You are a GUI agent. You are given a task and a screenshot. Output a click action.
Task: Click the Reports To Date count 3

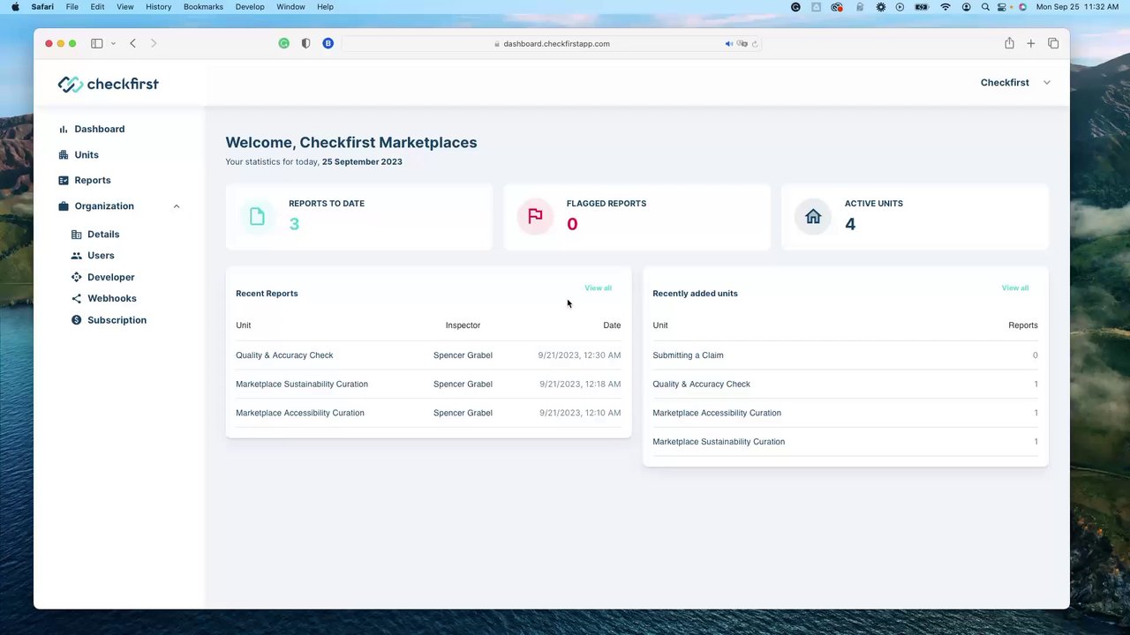pyautogui.click(x=294, y=224)
